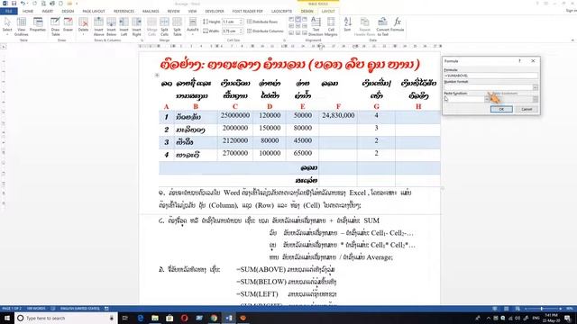577x324 pixels.
Task: Click Insert Left column button
Action: [x=124, y=26]
